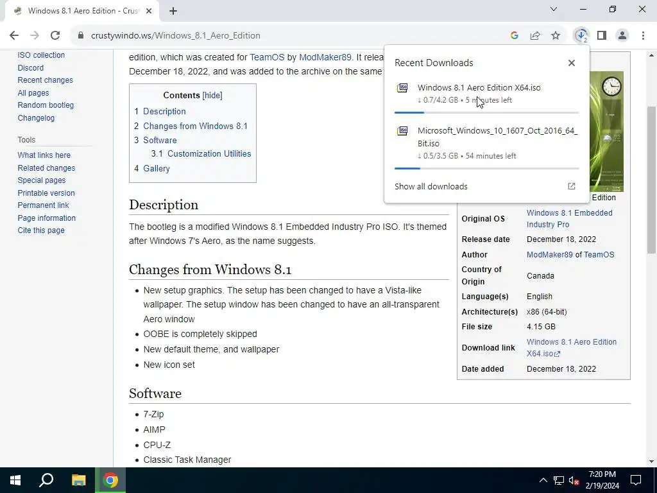This screenshot has height=493, width=657.
Task: Open the browser side panel
Action: click(x=602, y=36)
